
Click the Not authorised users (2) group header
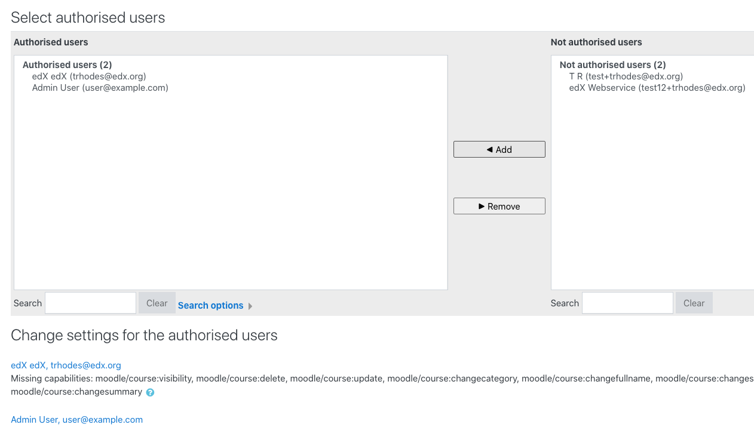point(612,64)
